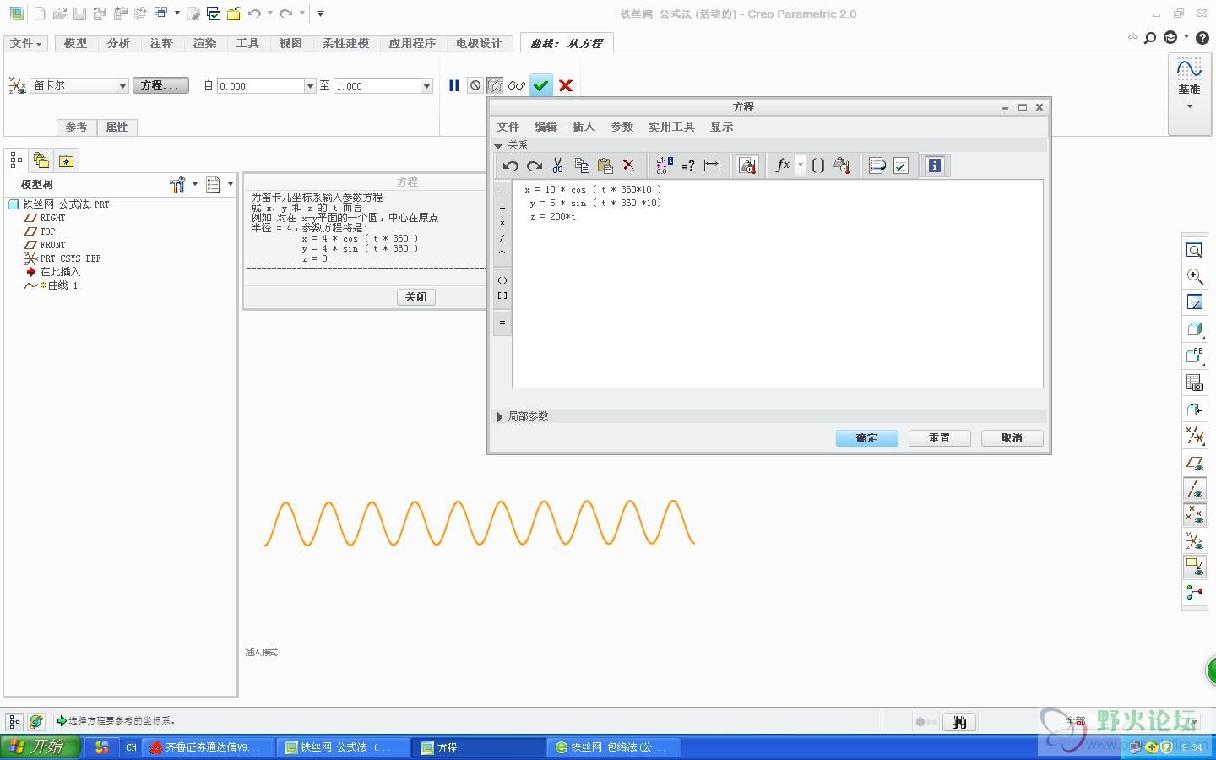This screenshot has height=760, width=1216.
Task: Toggle datum point display
Action: pyautogui.click(x=1194, y=514)
